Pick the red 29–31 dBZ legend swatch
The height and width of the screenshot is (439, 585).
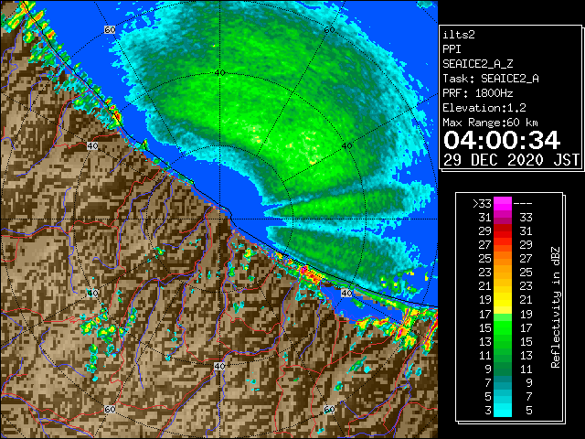(503, 231)
